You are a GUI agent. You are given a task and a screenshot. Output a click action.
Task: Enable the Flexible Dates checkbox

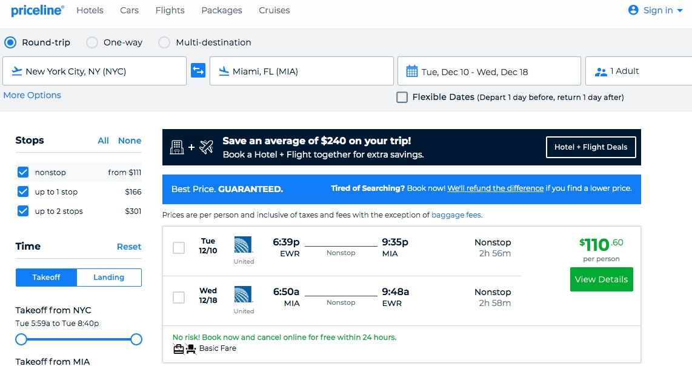(402, 97)
